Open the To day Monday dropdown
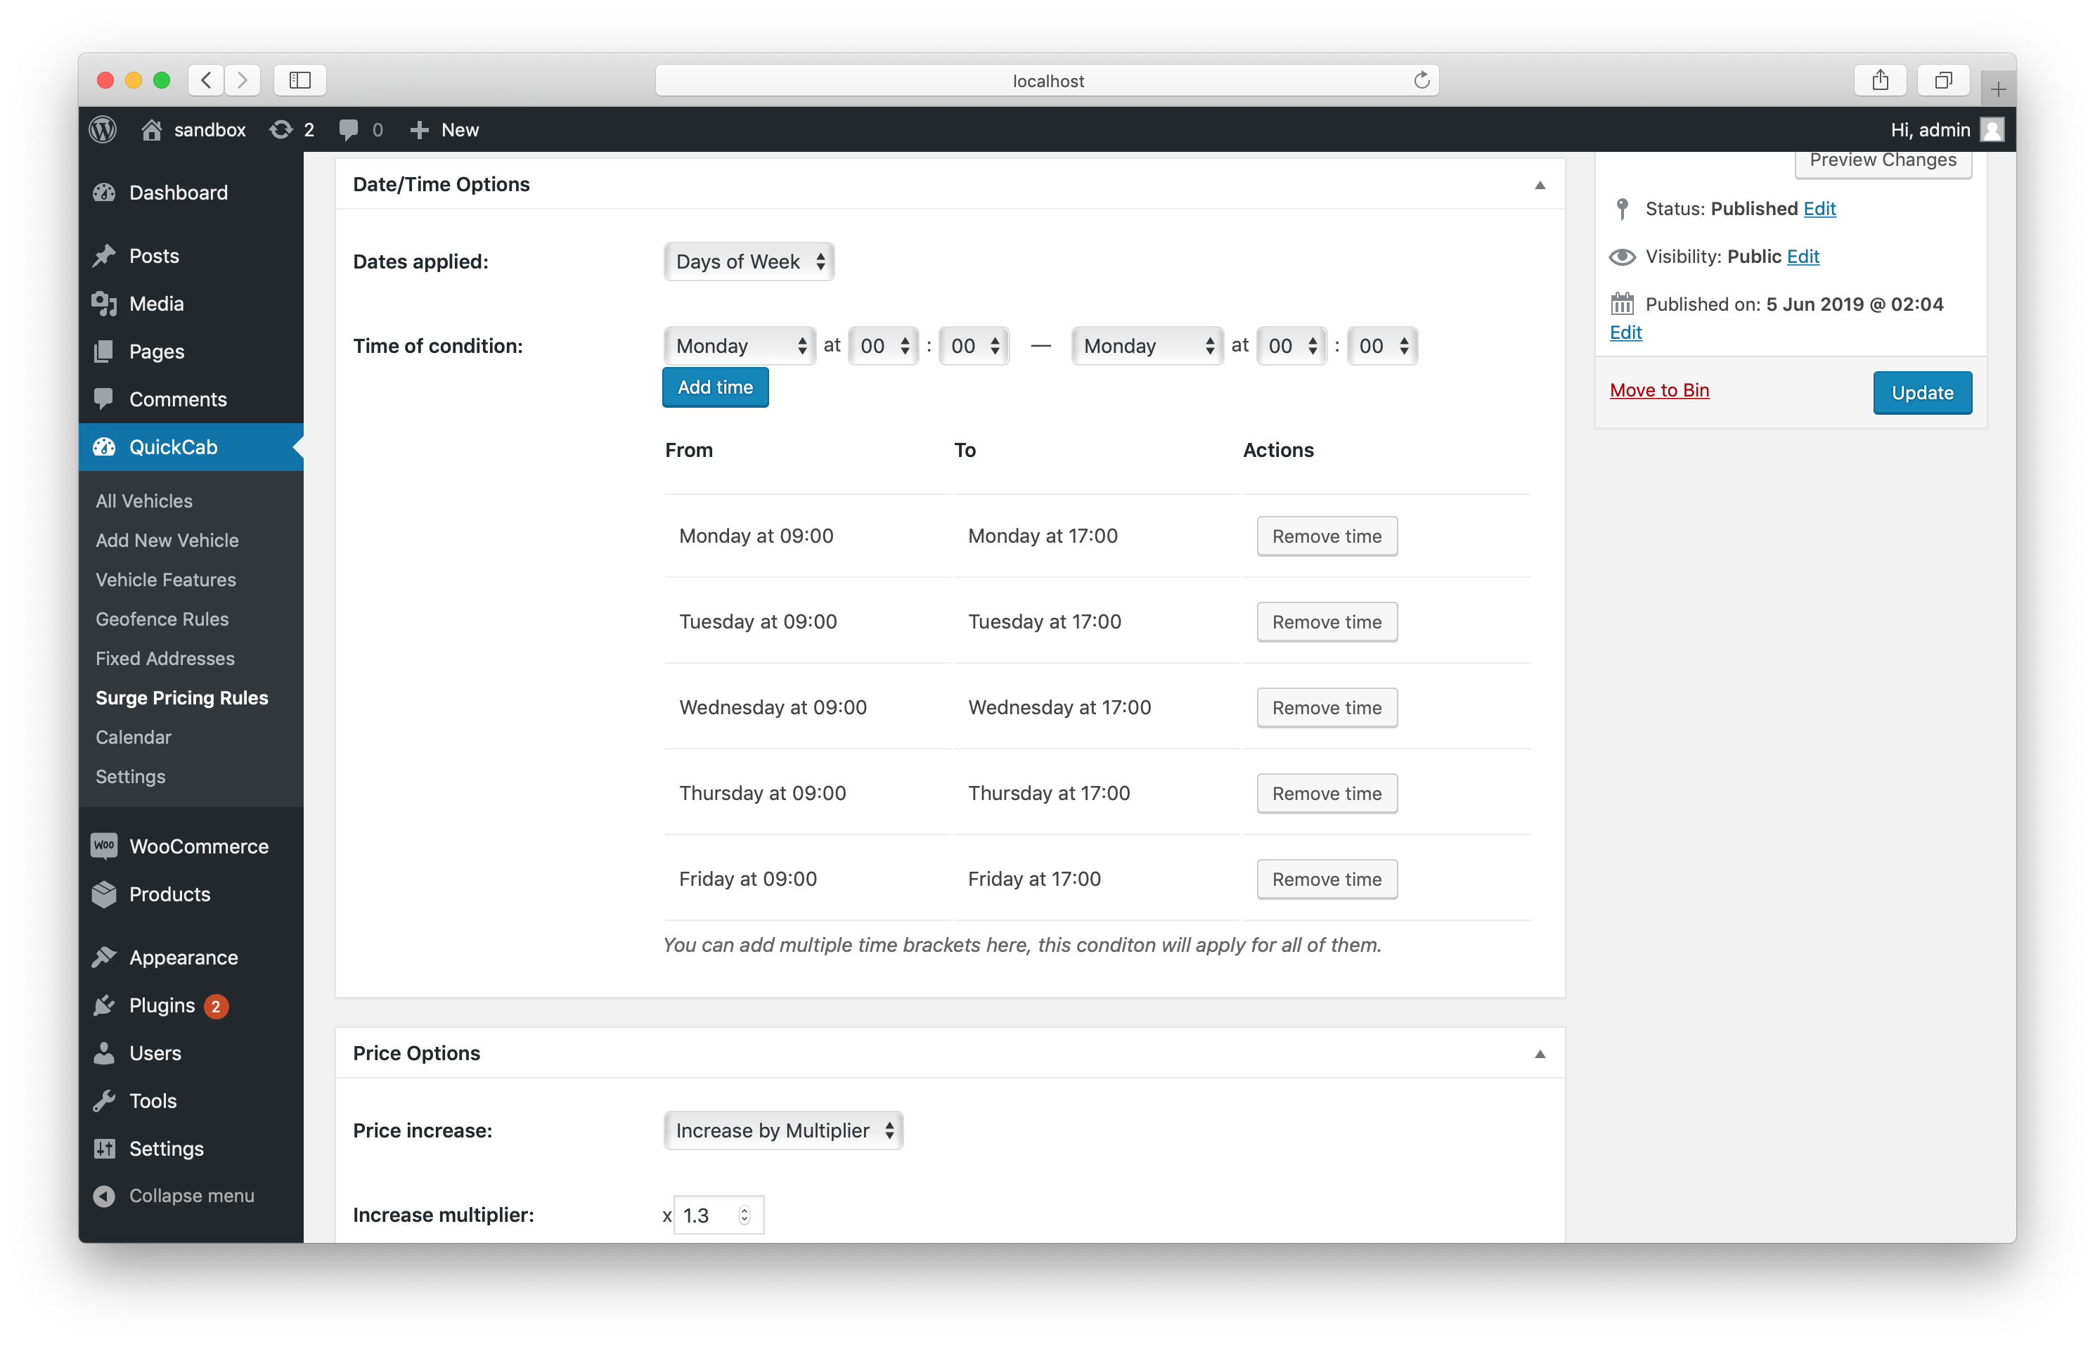This screenshot has width=2095, height=1347. coord(1147,345)
